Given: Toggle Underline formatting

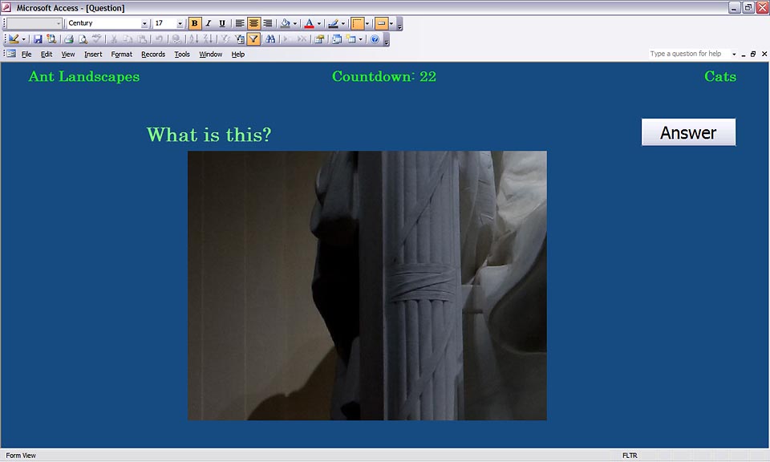Looking at the screenshot, I should click(222, 23).
